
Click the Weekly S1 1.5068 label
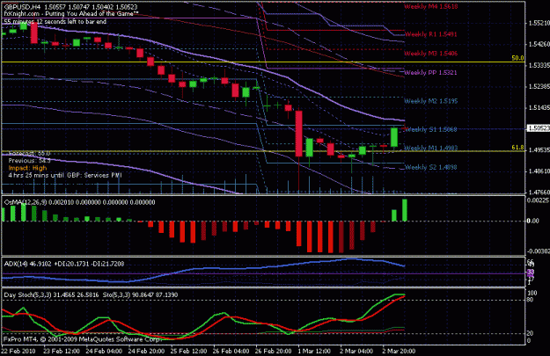coord(430,129)
